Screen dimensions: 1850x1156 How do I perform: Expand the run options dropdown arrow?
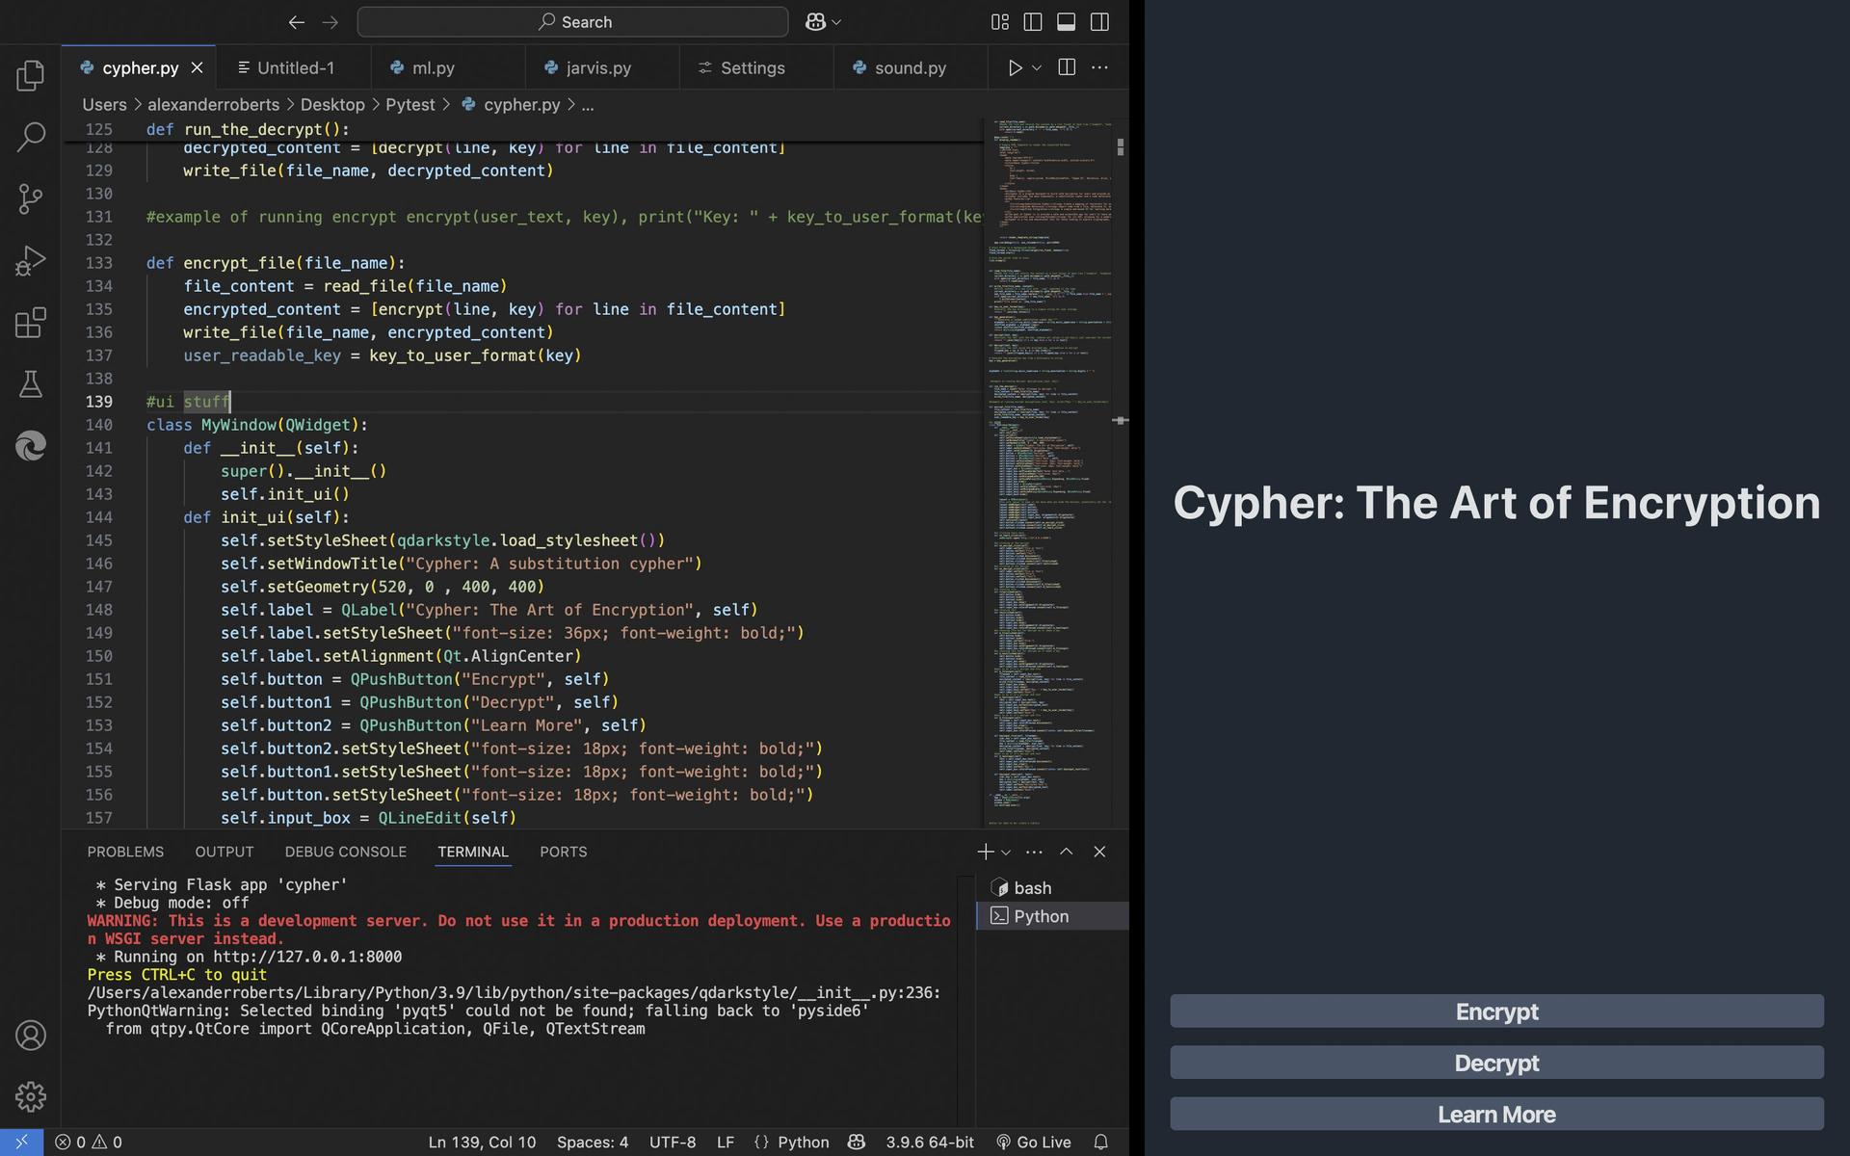point(1037,67)
